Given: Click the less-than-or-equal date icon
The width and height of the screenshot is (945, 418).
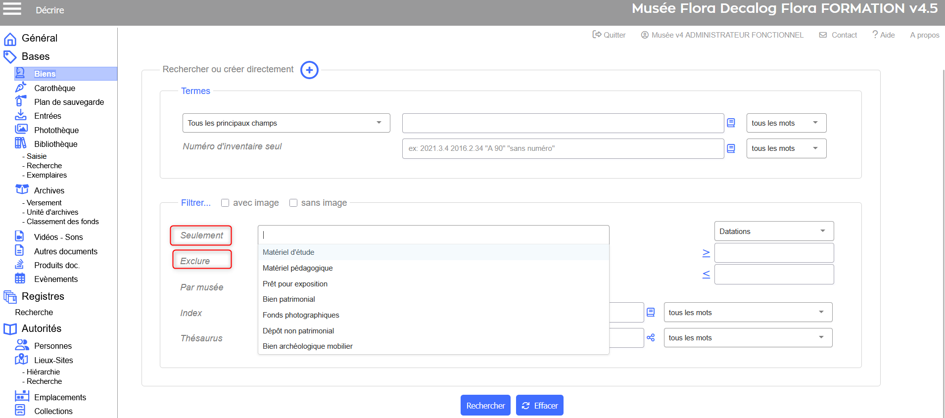Looking at the screenshot, I should coord(706,275).
